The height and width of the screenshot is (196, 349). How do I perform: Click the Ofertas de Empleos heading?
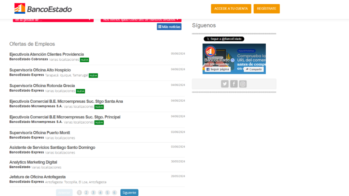32,44
